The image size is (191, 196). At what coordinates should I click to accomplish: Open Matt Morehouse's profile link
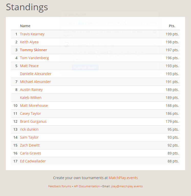[34, 106]
